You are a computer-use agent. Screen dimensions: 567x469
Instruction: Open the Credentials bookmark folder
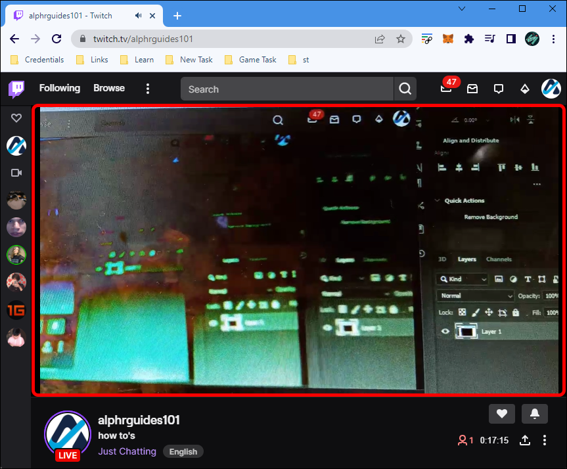point(37,60)
